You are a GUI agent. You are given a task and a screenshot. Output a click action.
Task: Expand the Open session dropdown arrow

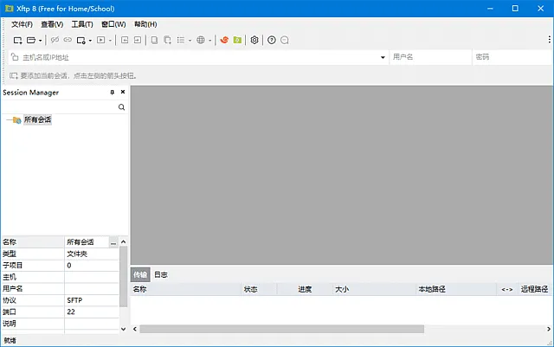(x=41, y=41)
